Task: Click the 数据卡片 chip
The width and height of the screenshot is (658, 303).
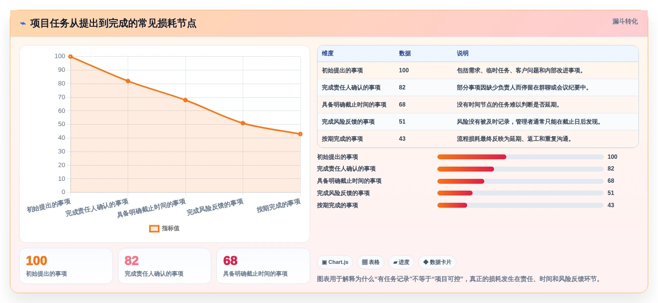Action: click(437, 262)
